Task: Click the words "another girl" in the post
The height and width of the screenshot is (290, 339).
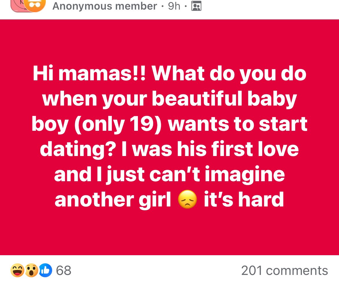Action: click(113, 200)
